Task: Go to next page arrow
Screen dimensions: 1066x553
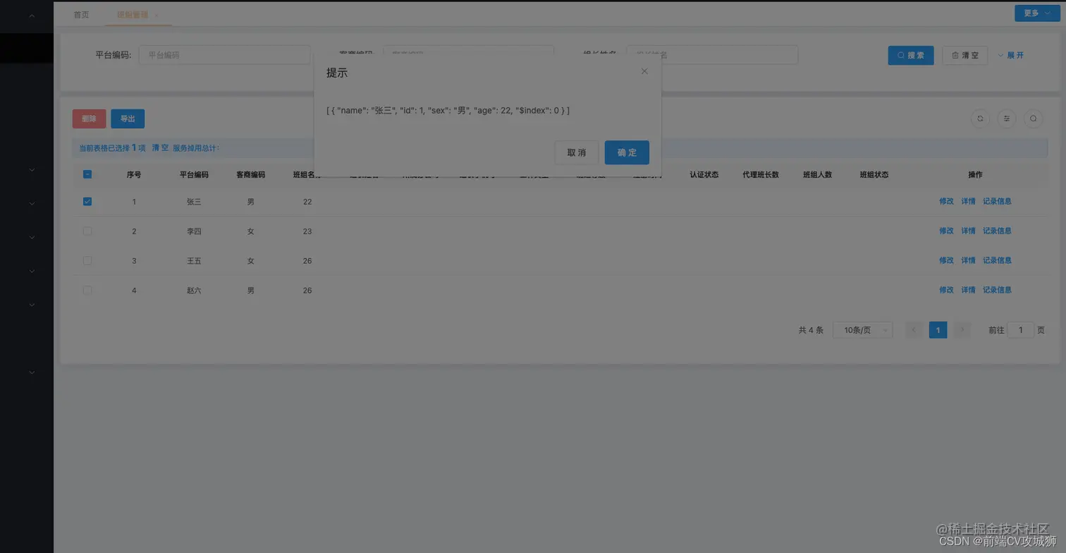Action: click(x=962, y=329)
